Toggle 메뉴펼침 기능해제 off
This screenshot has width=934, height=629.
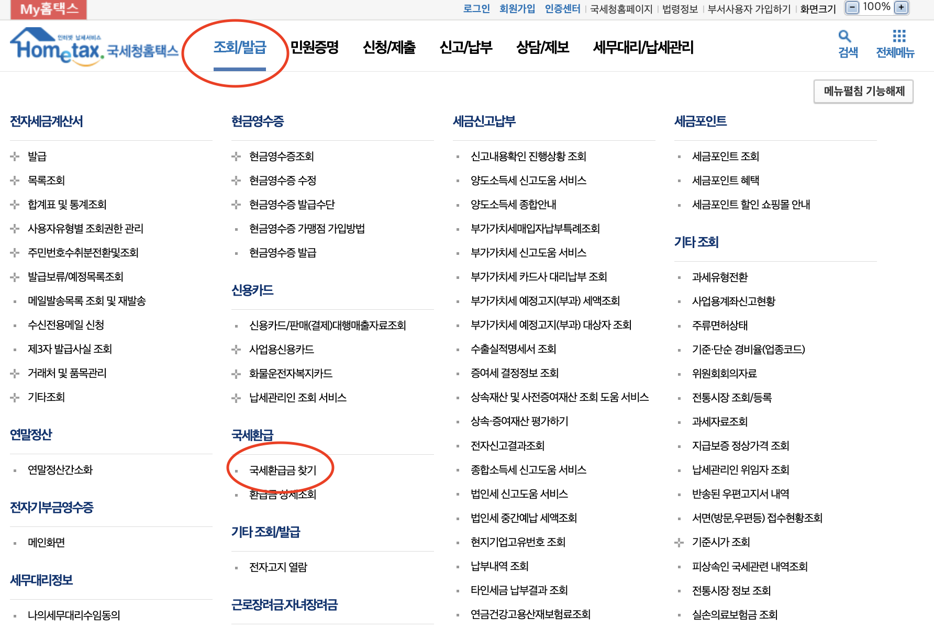coord(863,91)
